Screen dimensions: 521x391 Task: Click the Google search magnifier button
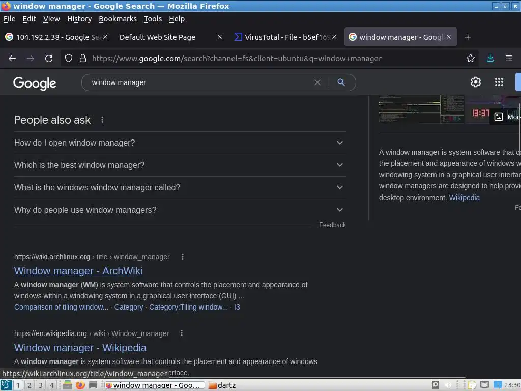(341, 82)
